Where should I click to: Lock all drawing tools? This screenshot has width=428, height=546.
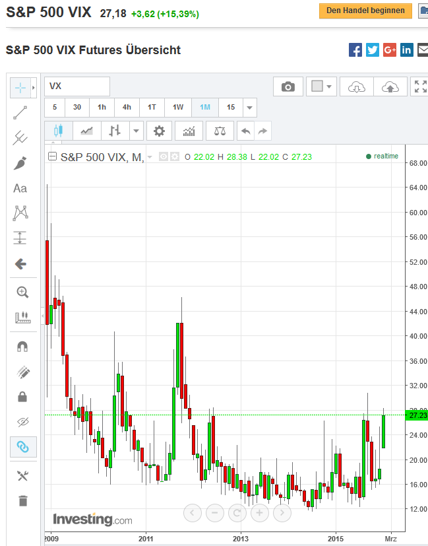pyautogui.click(x=22, y=397)
